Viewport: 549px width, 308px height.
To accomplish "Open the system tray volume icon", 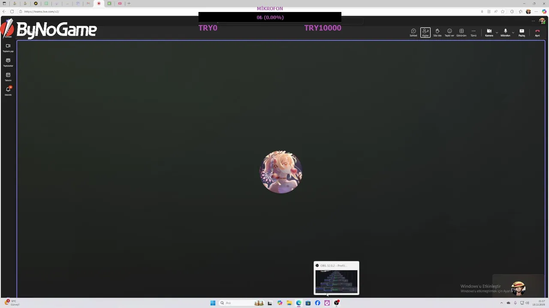I will (x=528, y=303).
